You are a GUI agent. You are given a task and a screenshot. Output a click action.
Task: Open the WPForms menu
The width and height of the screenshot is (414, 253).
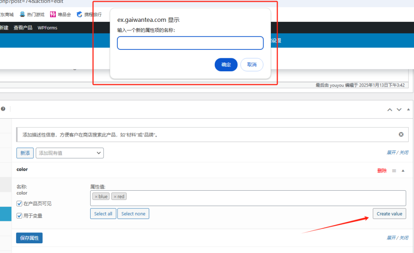coord(47,28)
